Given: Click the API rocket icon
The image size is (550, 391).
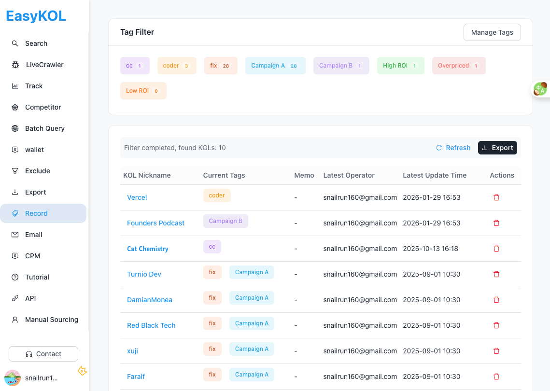Looking at the screenshot, I should (x=15, y=298).
